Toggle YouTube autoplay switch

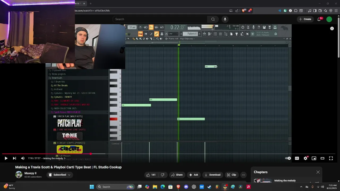click(288, 158)
